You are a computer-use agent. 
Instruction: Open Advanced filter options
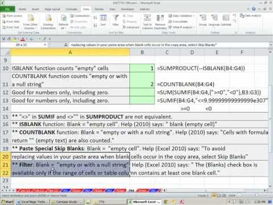click(131, 27)
